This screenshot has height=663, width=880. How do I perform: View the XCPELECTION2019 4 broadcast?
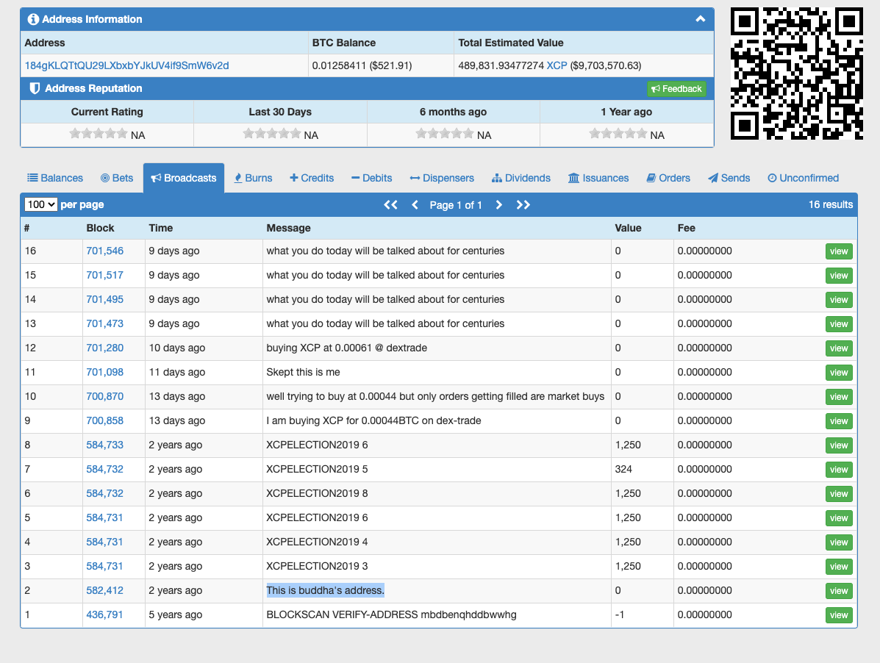tap(839, 542)
